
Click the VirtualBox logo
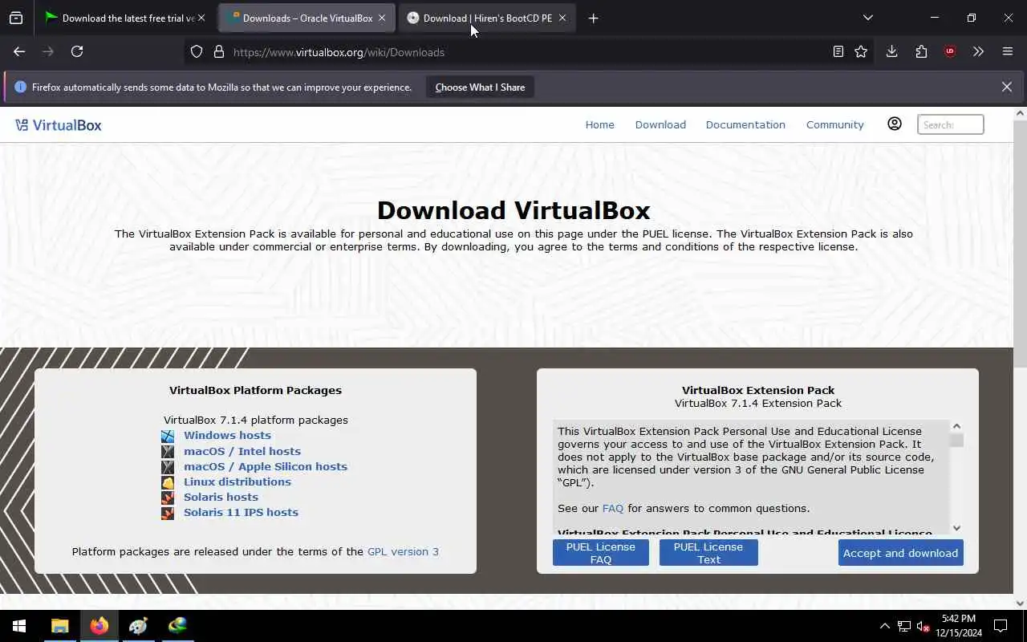[59, 125]
